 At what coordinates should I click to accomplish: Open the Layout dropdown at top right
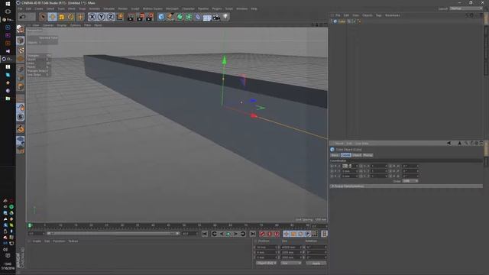466,8
